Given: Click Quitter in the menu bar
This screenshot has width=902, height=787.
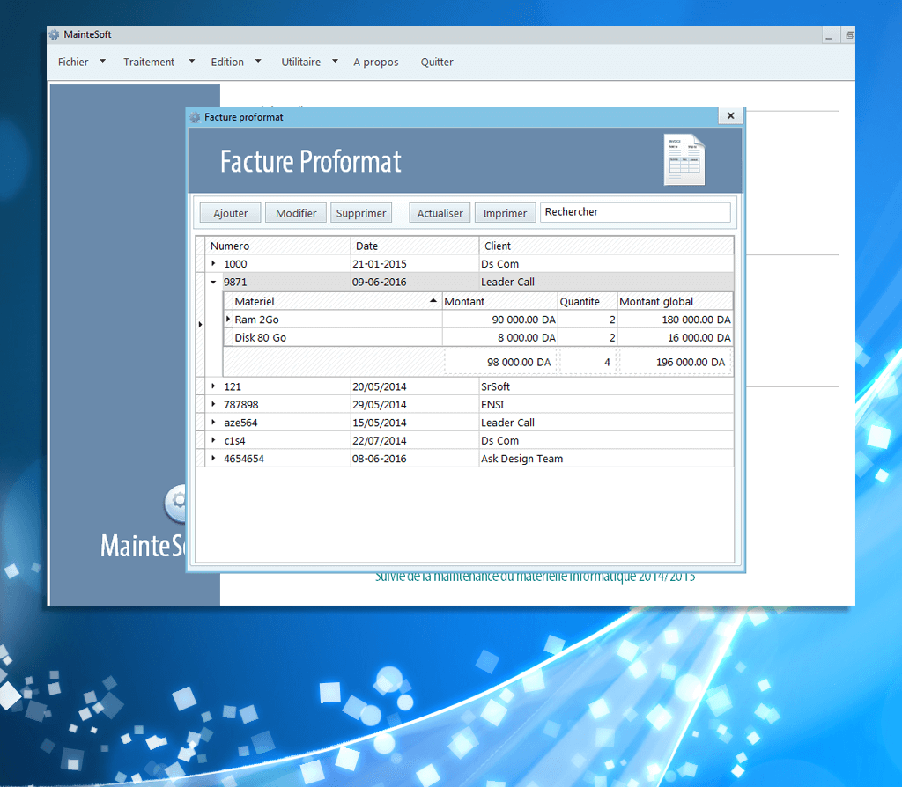Looking at the screenshot, I should click(437, 63).
